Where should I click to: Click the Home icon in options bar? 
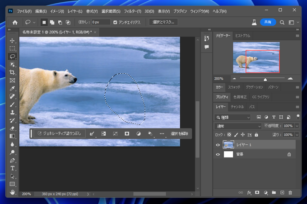(15, 22)
